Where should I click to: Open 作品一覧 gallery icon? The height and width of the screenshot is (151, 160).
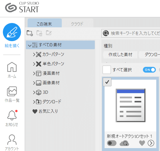coord(12,91)
